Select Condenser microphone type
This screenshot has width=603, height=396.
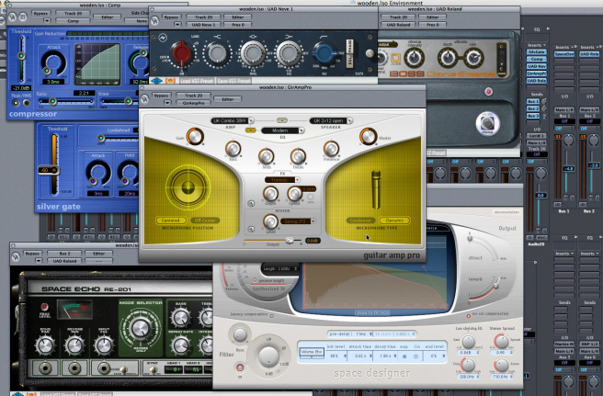360,221
